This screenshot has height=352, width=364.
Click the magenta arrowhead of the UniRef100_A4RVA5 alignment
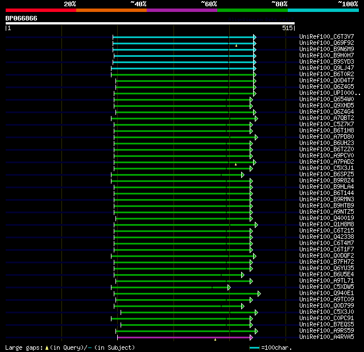pyautogui.click(x=251, y=337)
